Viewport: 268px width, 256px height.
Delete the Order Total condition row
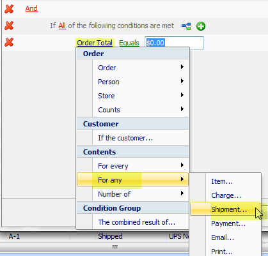click(9, 42)
